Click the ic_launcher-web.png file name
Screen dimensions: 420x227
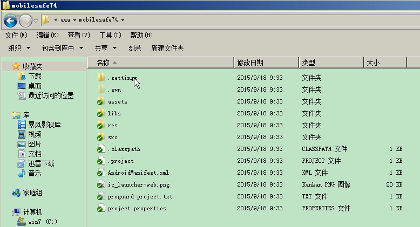pos(139,185)
